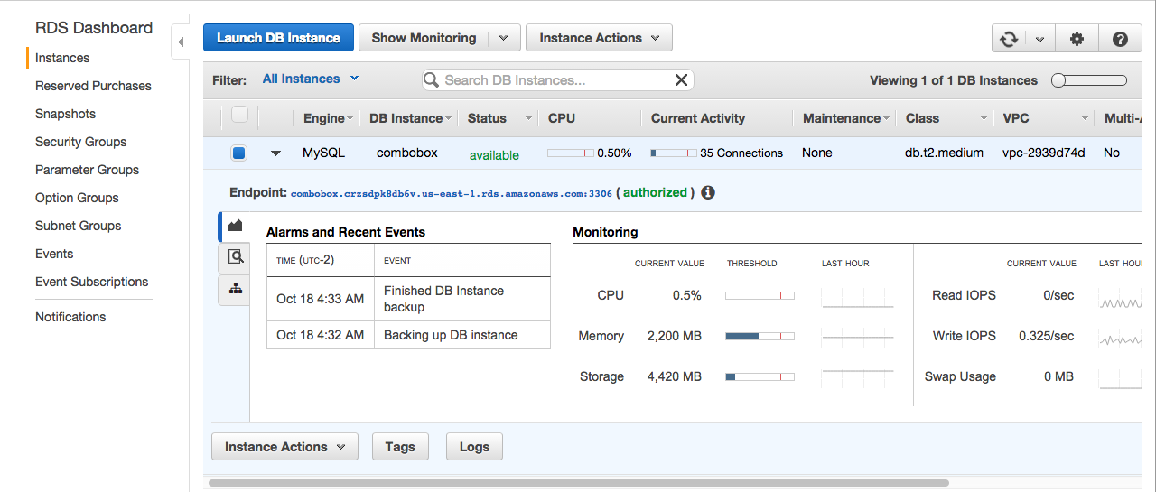Go to Reserved Purchases
Screen dimensions: 1156x492
(93, 86)
